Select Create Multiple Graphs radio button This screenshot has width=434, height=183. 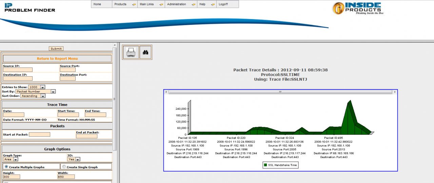click(6, 167)
